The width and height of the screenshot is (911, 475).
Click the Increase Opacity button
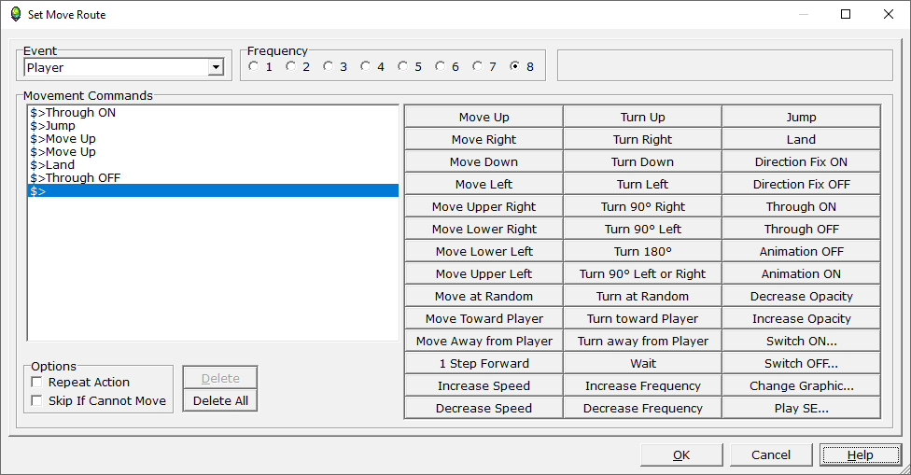point(801,318)
